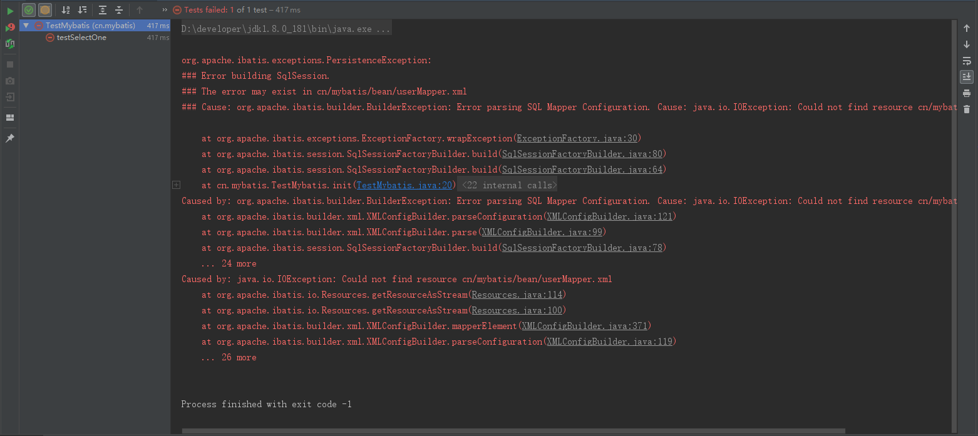Open XMLConfigBuilder.java:371 link
This screenshot has width=978, height=436.
click(x=584, y=326)
